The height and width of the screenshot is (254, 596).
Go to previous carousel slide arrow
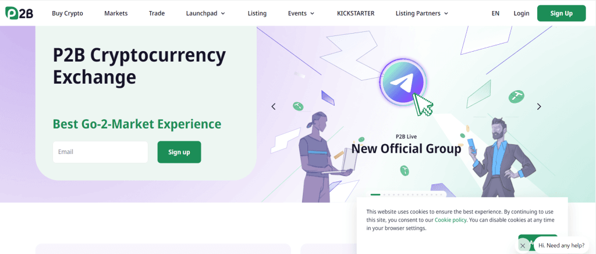click(274, 107)
